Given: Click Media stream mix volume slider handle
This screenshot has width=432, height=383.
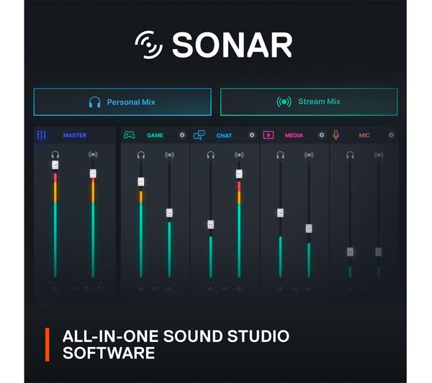Looking at the screenshot, I should pyautogui.click(x=309, y=227).
